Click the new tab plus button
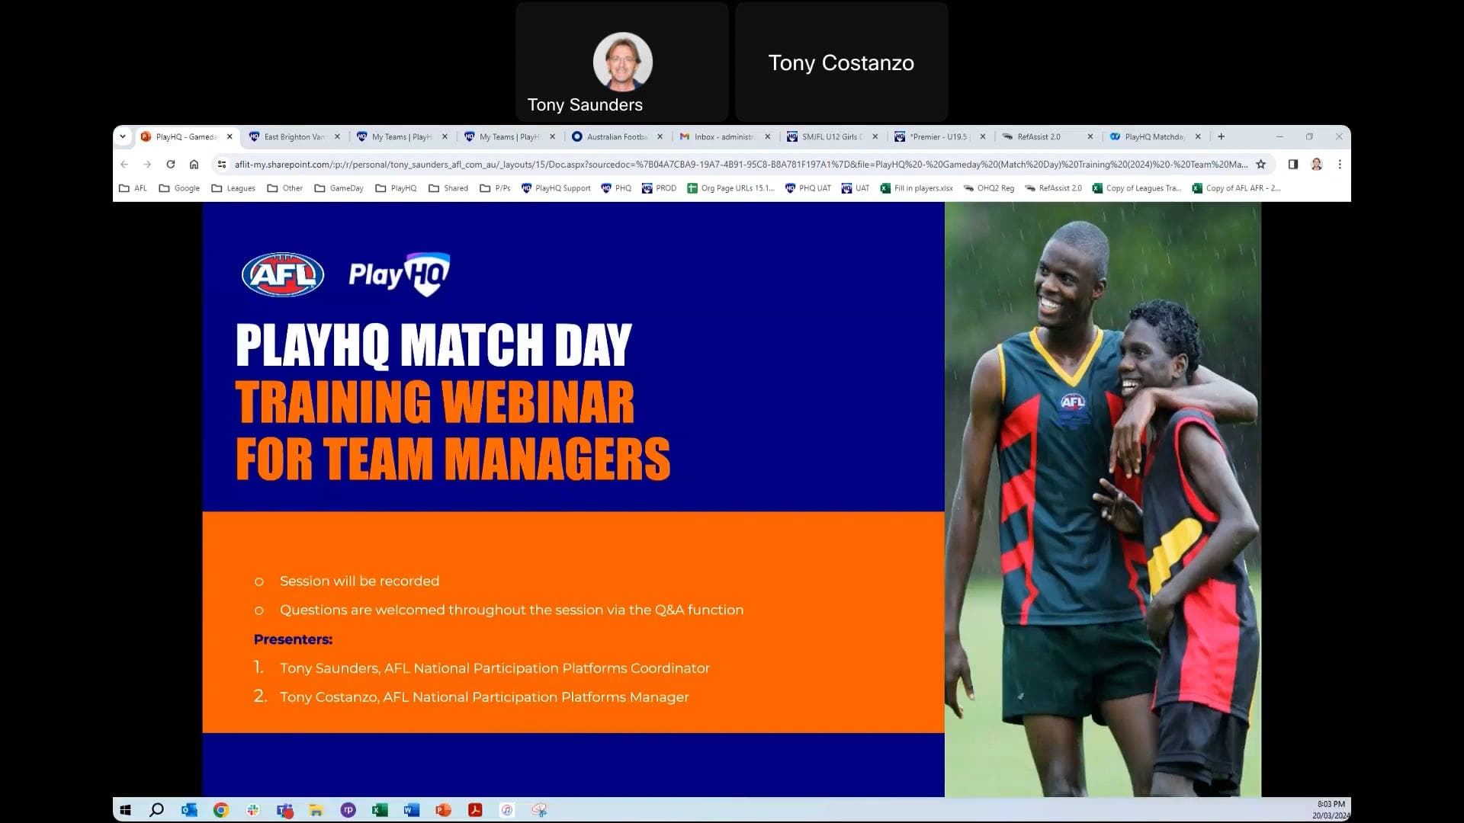The height and width of the screenshot is (823, 1464). (x=1221, y=136)
